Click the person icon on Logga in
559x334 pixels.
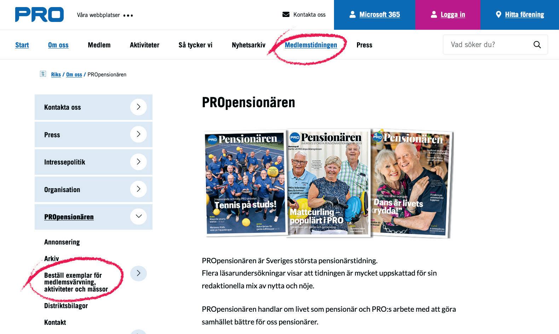point(434,15)
